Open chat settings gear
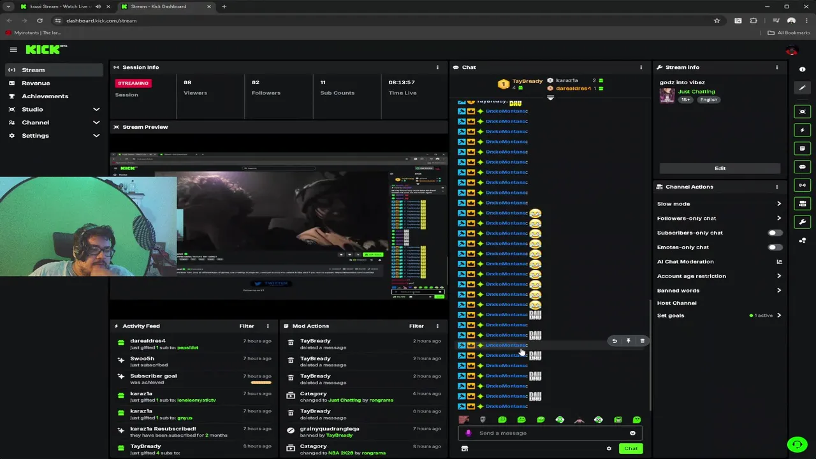Image resolution: width=816 pixels, height=459 pixels. point(609,449)
